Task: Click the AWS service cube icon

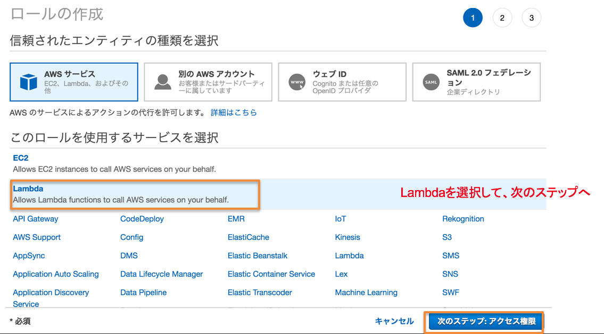Action: pyautogui.click(x=29, y=82)
